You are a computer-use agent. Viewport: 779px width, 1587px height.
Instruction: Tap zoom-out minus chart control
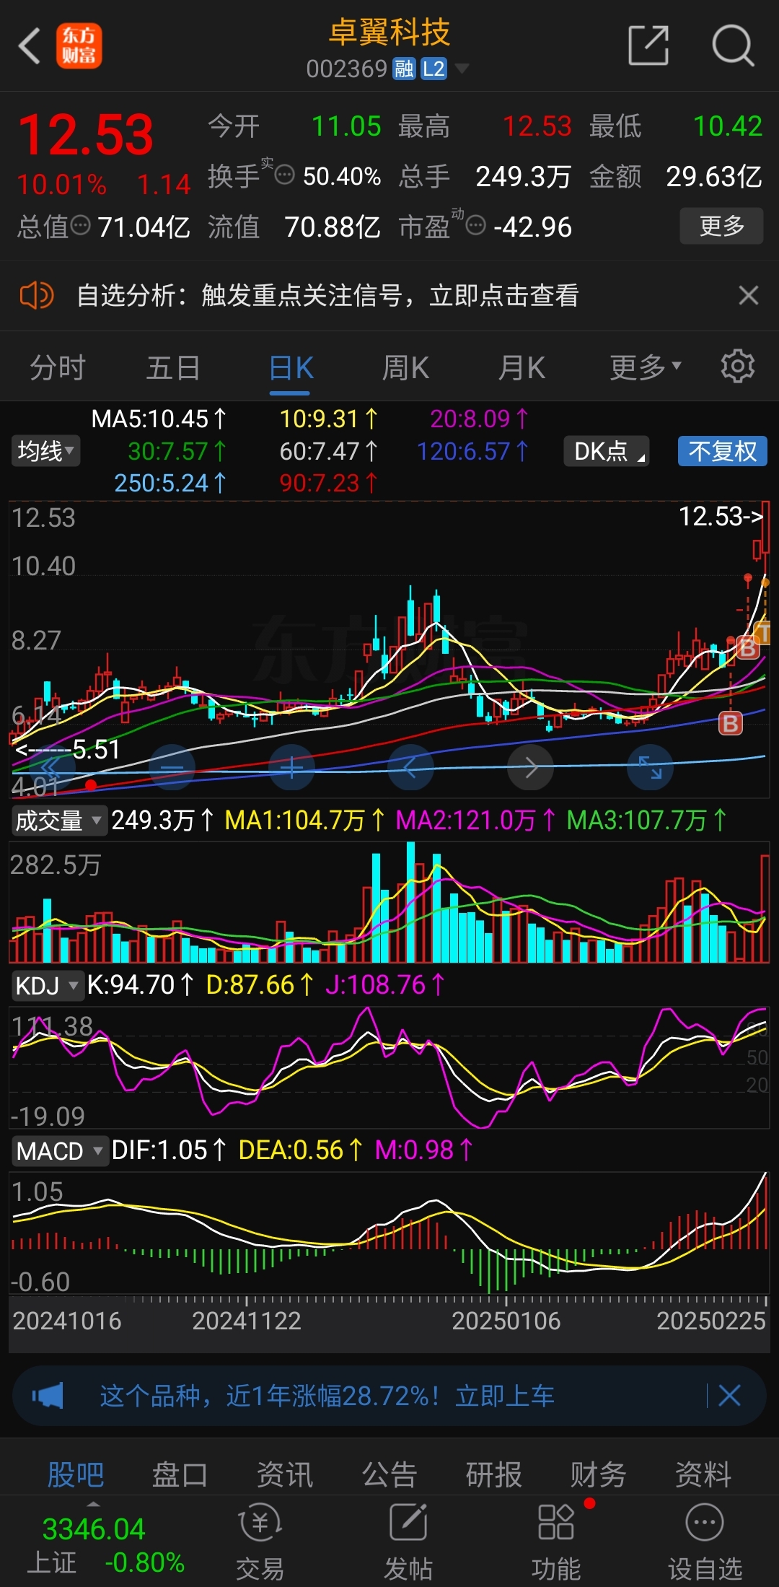tap(172, 767)
